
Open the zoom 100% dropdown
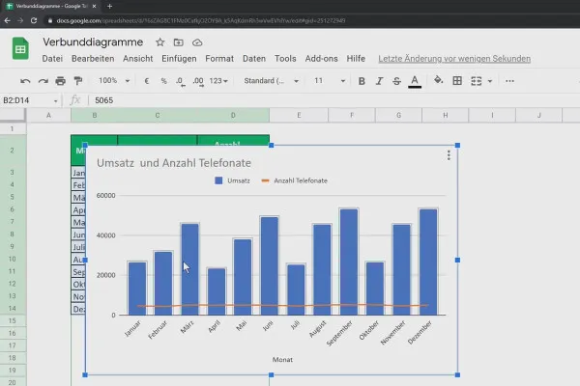click(x=113, y=81)
